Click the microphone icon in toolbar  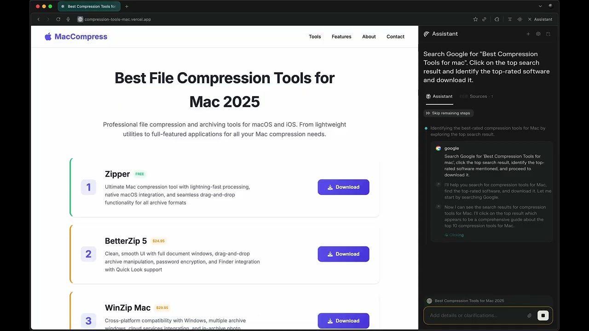(x=68, y=19)
